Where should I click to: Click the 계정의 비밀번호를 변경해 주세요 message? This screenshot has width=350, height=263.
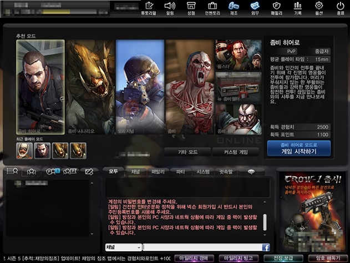point(143,202)
